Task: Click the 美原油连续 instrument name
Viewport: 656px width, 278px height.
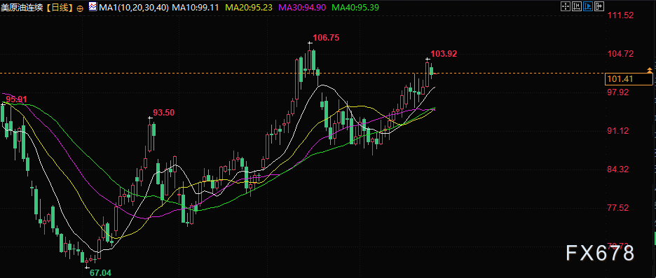Action: (x=22, y=8)
